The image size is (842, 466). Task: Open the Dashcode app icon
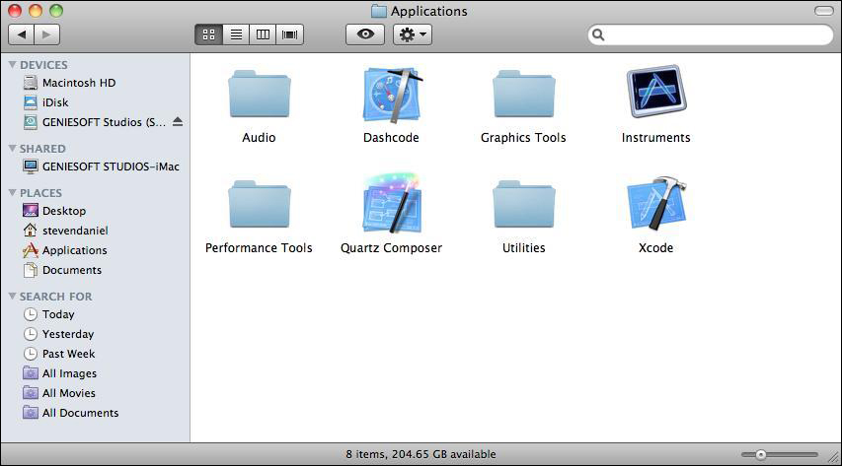click(x=392, y=95)
